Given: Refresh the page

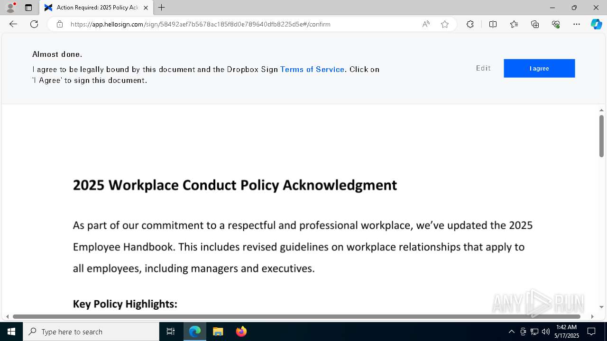Looking at the screenshot, I should point(34,24).
